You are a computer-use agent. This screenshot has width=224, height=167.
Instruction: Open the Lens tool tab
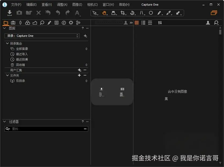(20, 23)
